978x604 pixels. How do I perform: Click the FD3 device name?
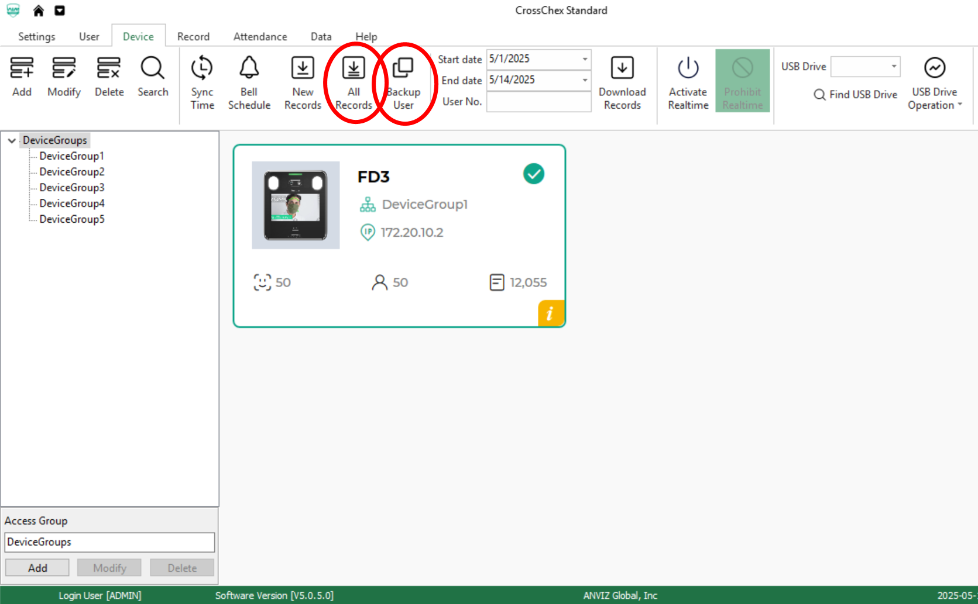(x=373, y=177)
